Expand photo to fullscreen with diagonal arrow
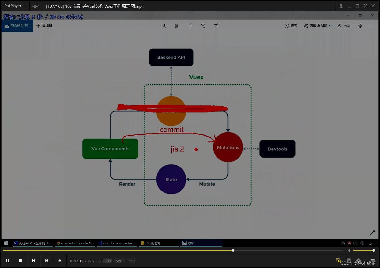The image size is (380, 268). pos(372,233)
